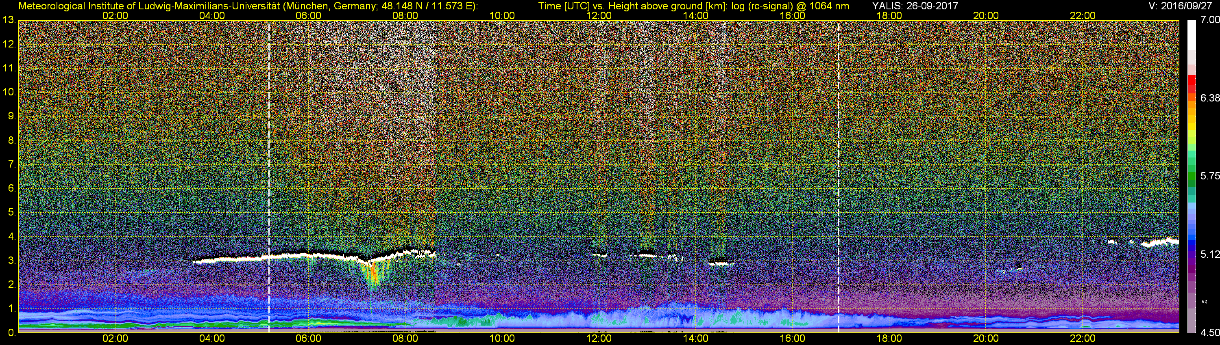Click the 7.00 colorbar maximum value

1210,20
